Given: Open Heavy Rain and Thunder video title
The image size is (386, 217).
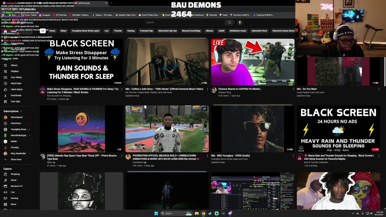Looking at the screenshot, I should tap(339, 157).
